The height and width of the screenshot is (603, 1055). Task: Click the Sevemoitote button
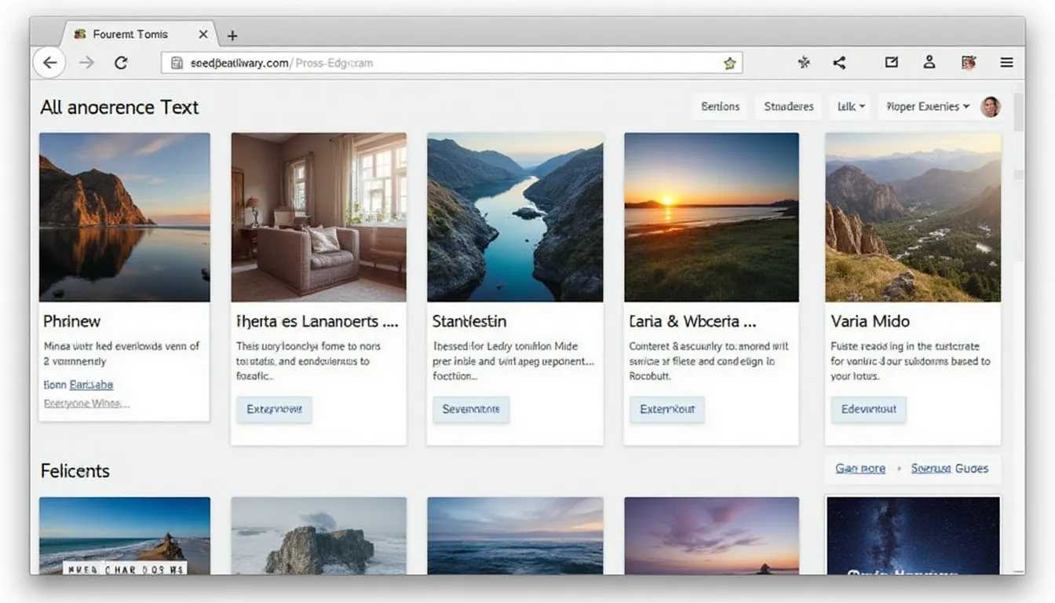point(471,410)
